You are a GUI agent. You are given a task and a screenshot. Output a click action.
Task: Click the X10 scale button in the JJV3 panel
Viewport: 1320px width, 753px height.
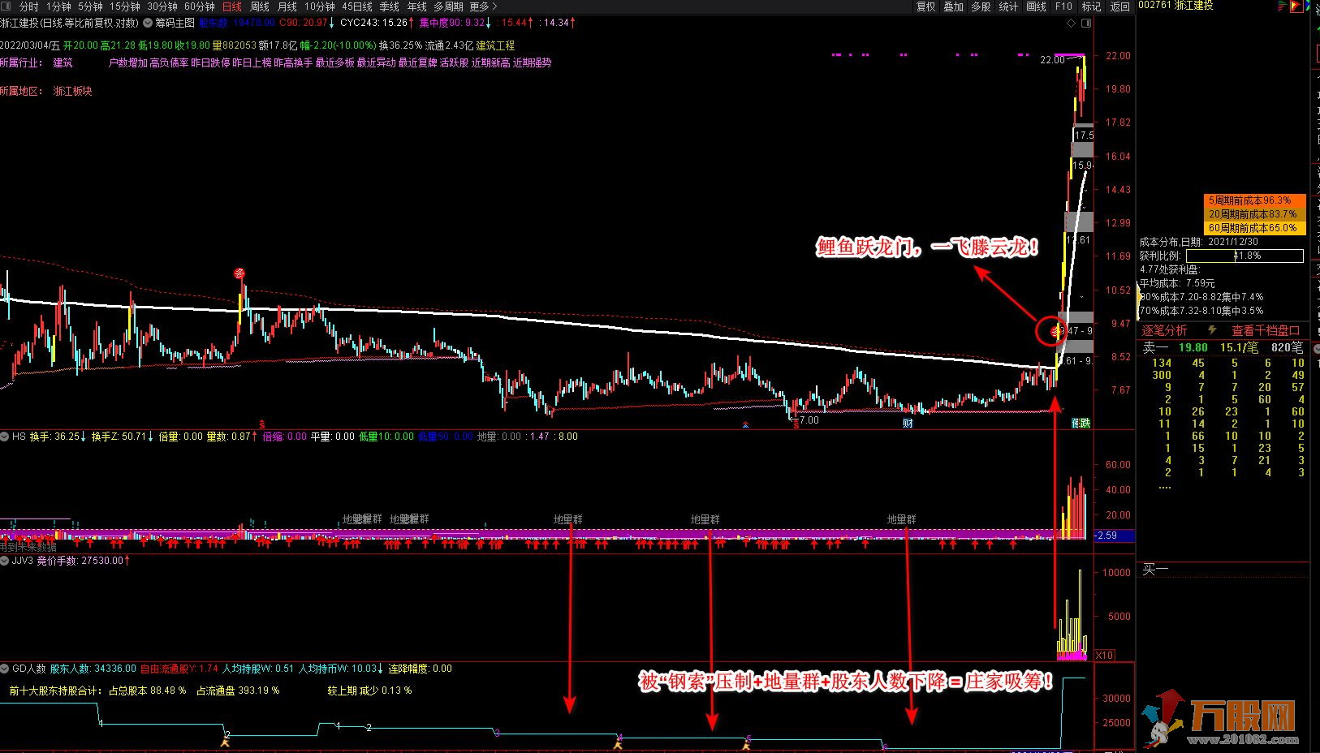tap(1104, 655)
